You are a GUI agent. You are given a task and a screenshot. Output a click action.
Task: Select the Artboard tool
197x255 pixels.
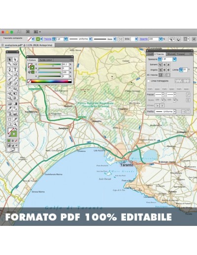[10, 119]
